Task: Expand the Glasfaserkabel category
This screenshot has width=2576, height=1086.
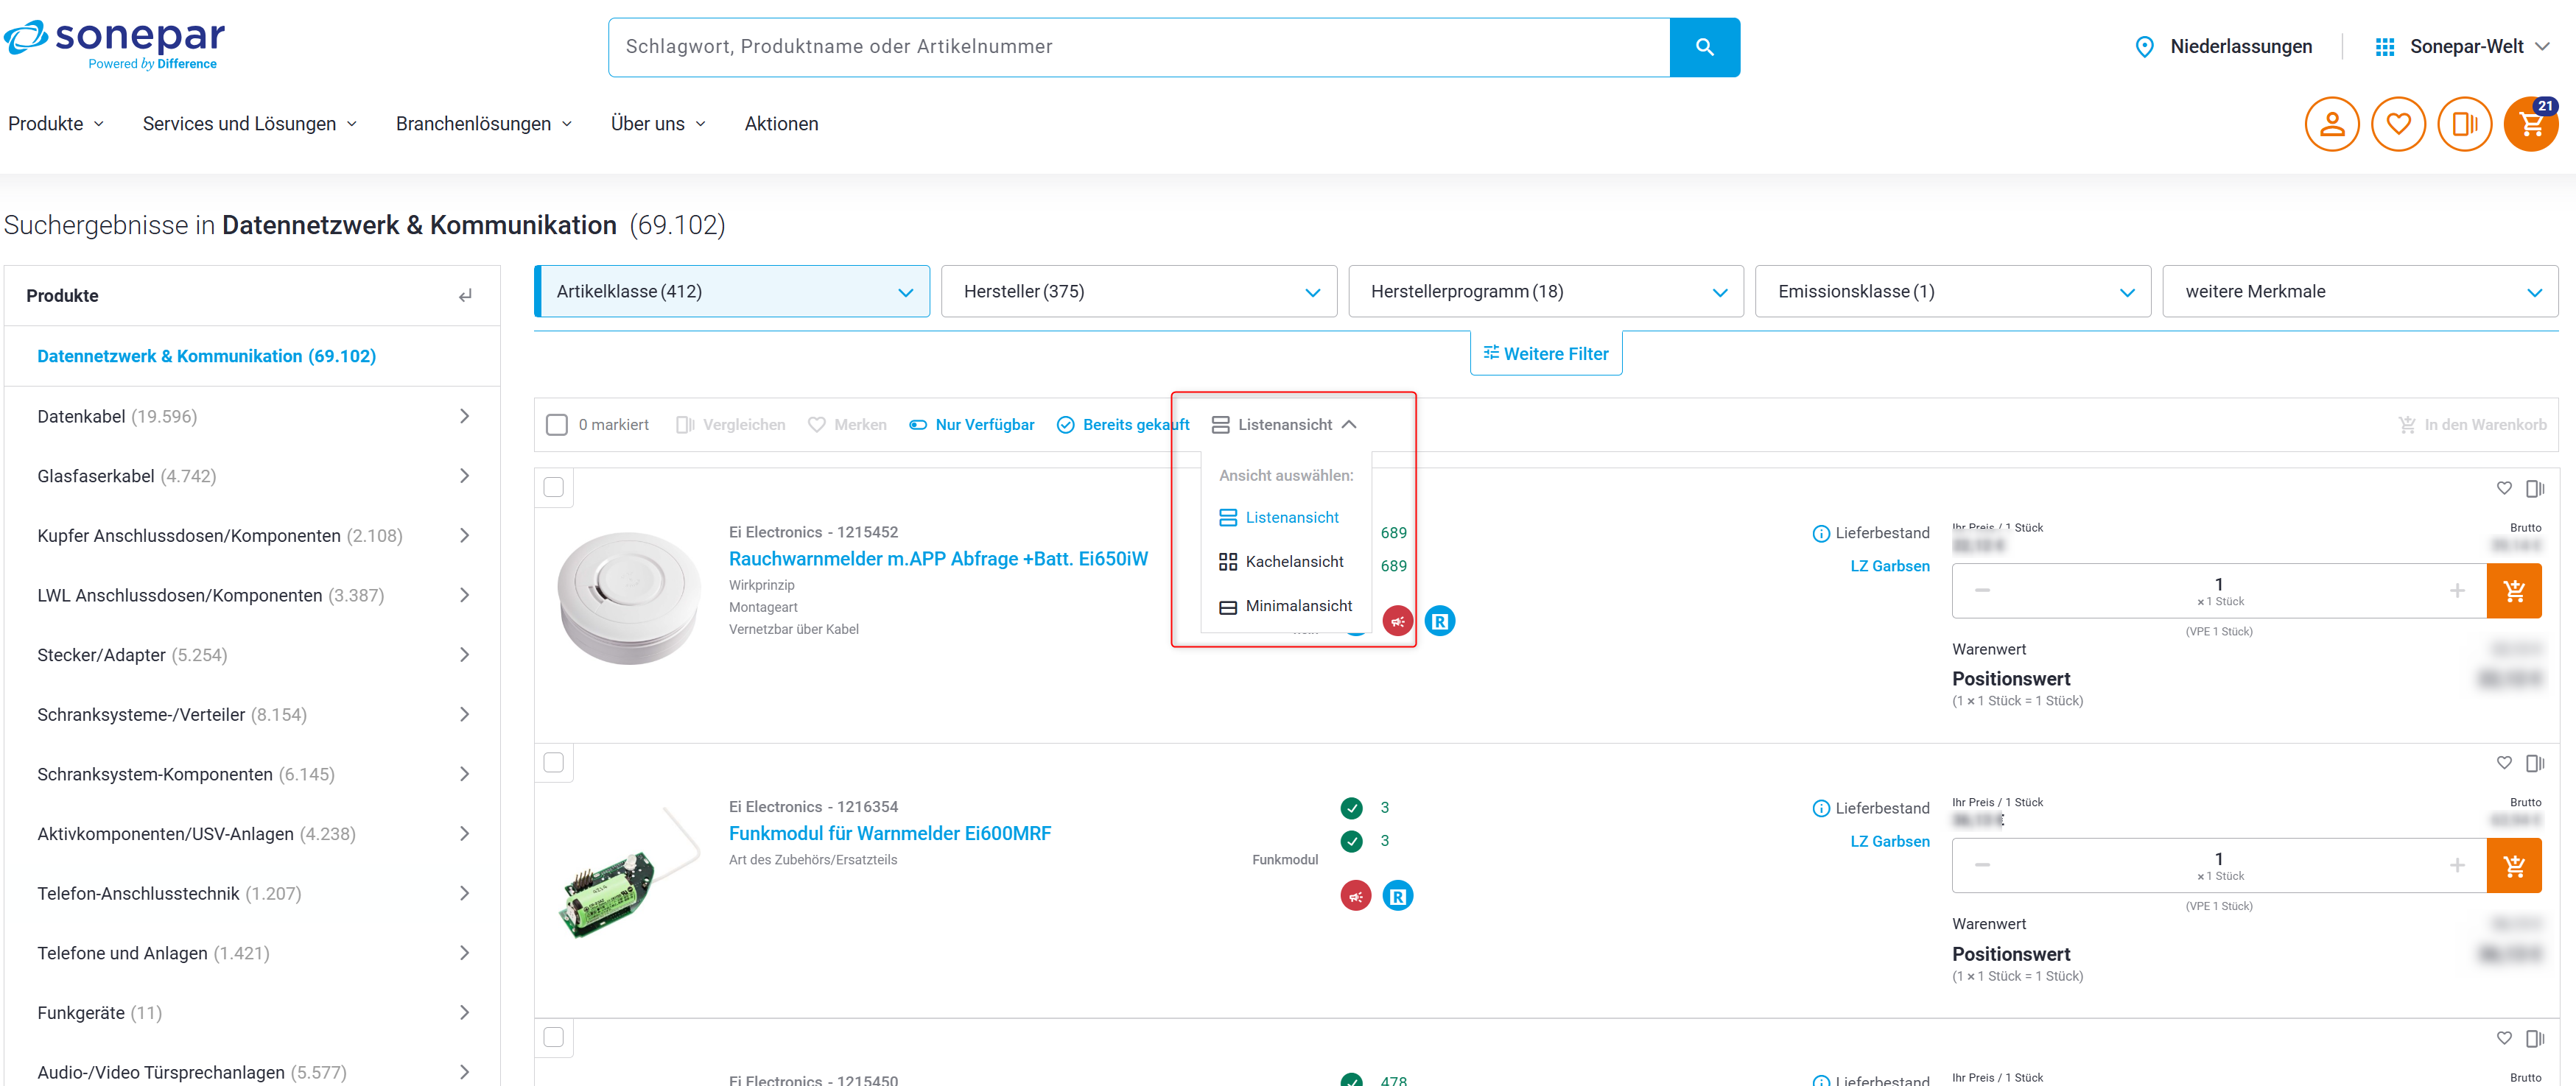Action: [464, 476]
